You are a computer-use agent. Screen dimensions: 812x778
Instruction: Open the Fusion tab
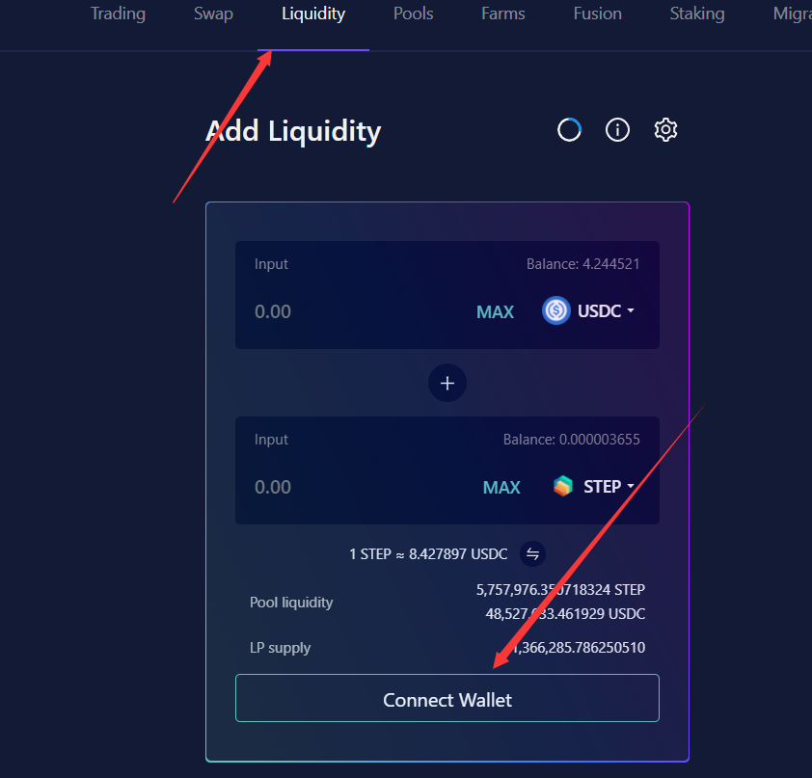[x=598, y=13]
